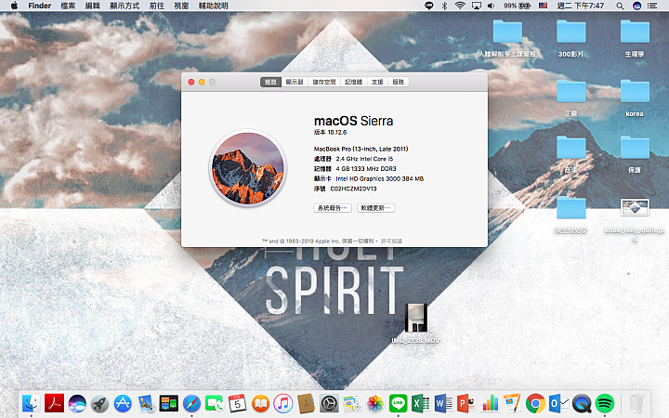Launch PowerPoint from the Dock

(466, 403)
